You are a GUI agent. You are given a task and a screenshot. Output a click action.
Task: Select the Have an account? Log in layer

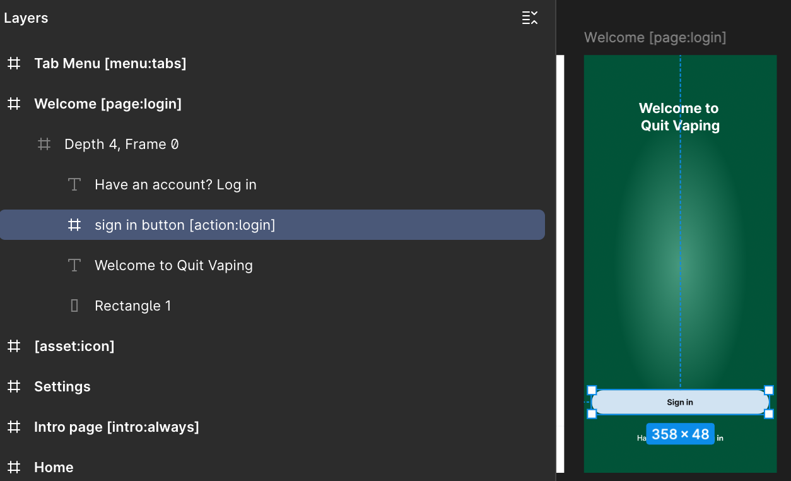point(272,184)
